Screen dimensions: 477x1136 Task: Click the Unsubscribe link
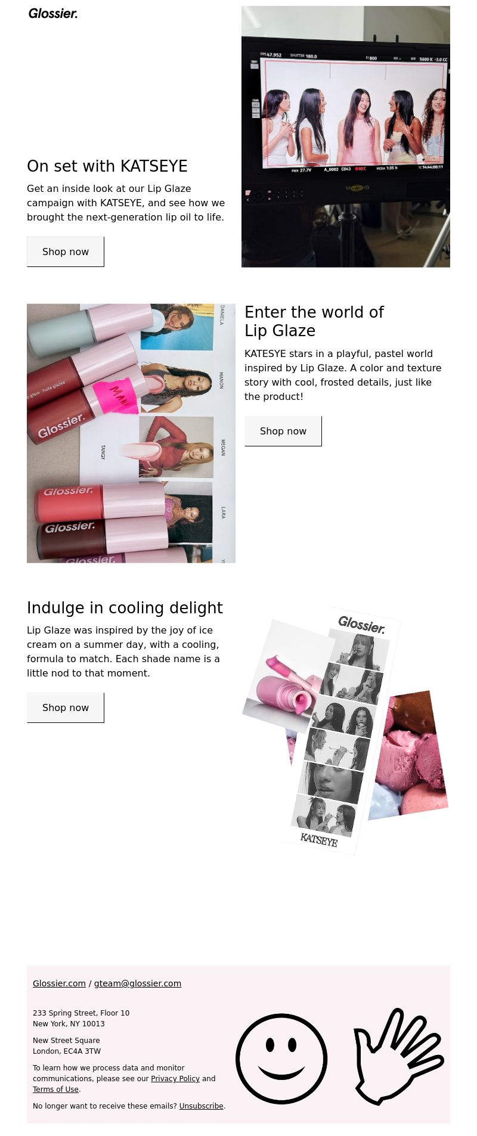click(202, 1106)
